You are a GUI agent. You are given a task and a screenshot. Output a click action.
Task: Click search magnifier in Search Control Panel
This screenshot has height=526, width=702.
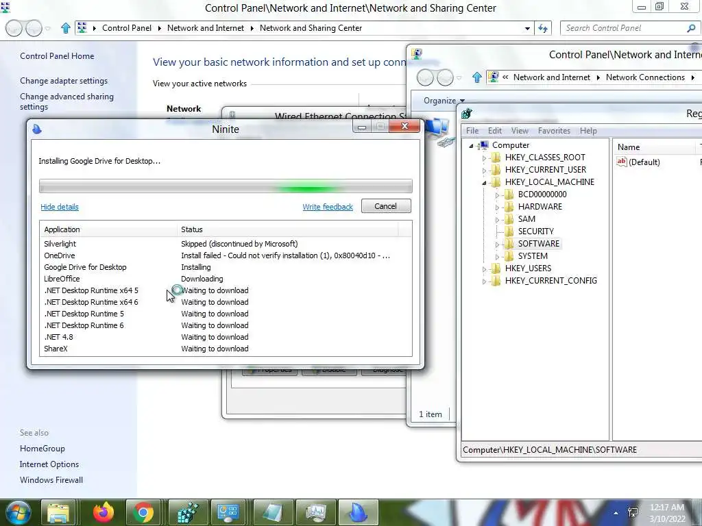point(691,28)
